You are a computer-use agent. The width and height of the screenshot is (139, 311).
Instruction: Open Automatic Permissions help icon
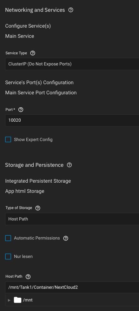click(66, 238)
